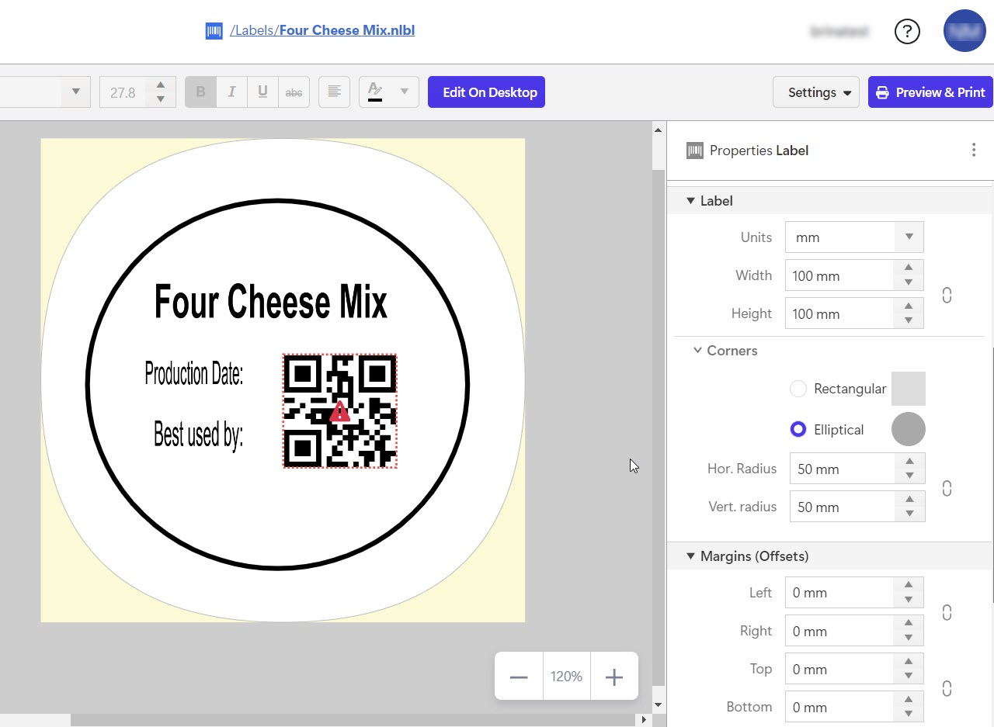This screenshot has height=727, width=994.
Task: Increase font size with up arrow
Action: tap(161, 85)
